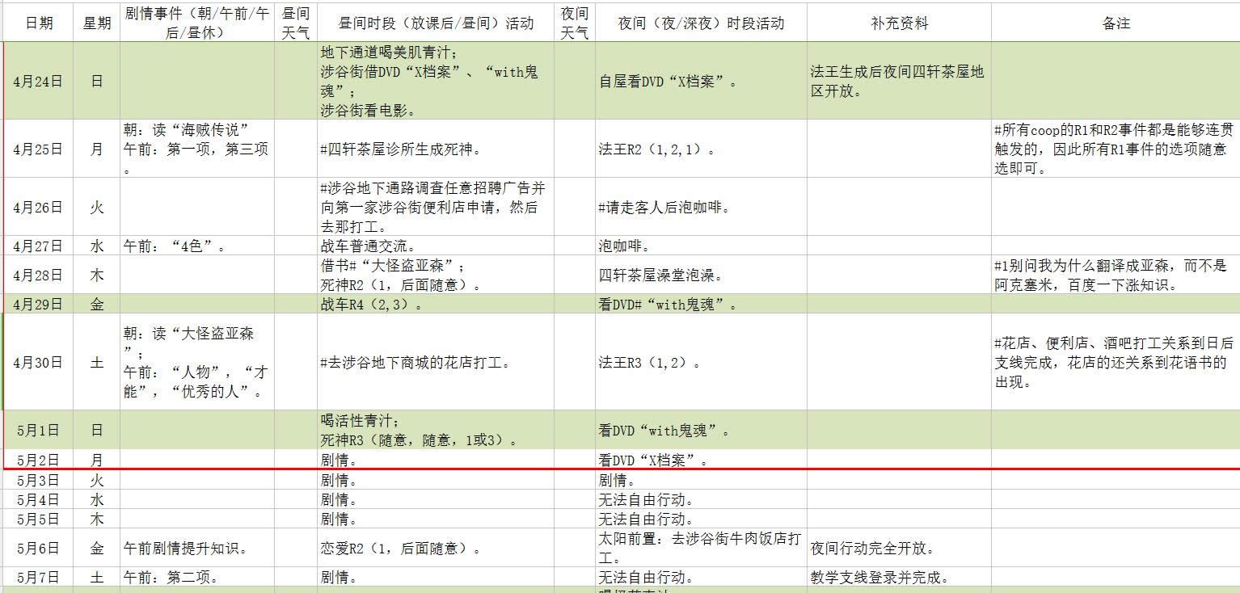Click the 夜间天气 header cell
The height and width of the screenshot is (593, 1240).
click(573, 23)
